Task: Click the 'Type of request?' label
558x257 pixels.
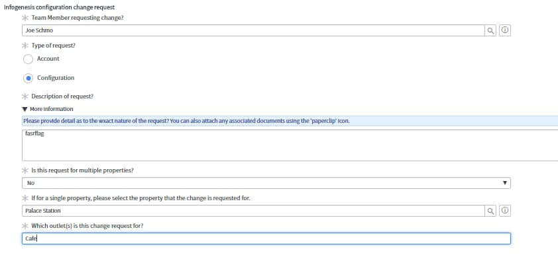Action: pyautogui.click(x=54, y=46)
